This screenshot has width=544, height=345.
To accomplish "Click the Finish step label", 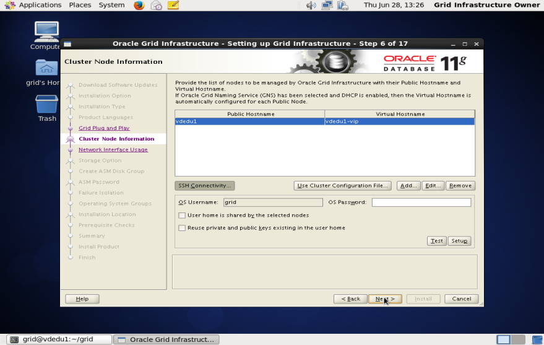I will [x=87, y=257].
